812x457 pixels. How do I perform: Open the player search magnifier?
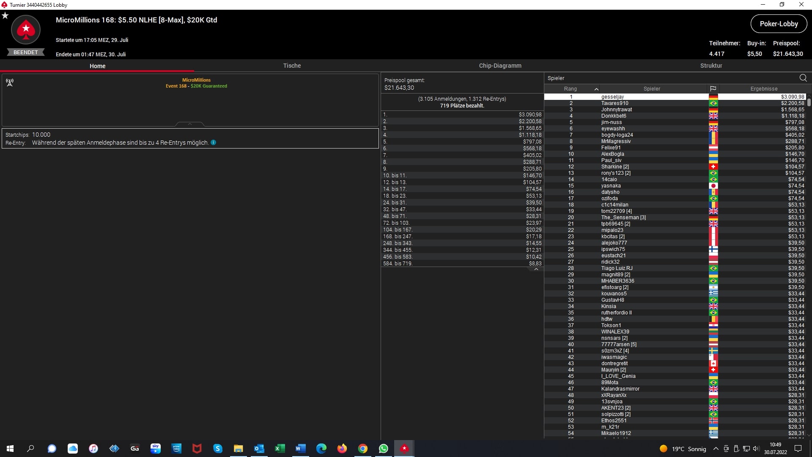coord(803,78)
